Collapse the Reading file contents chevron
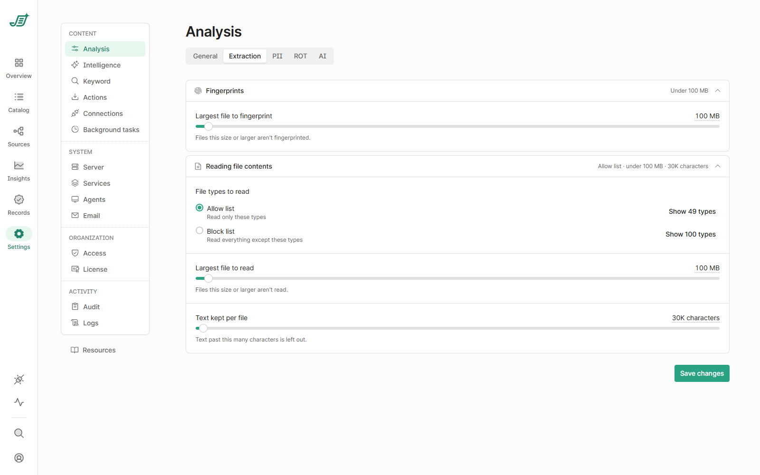760x475 pixels. [x=718, y=166]
